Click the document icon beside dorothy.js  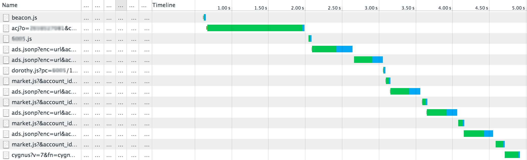click(6, 70)
